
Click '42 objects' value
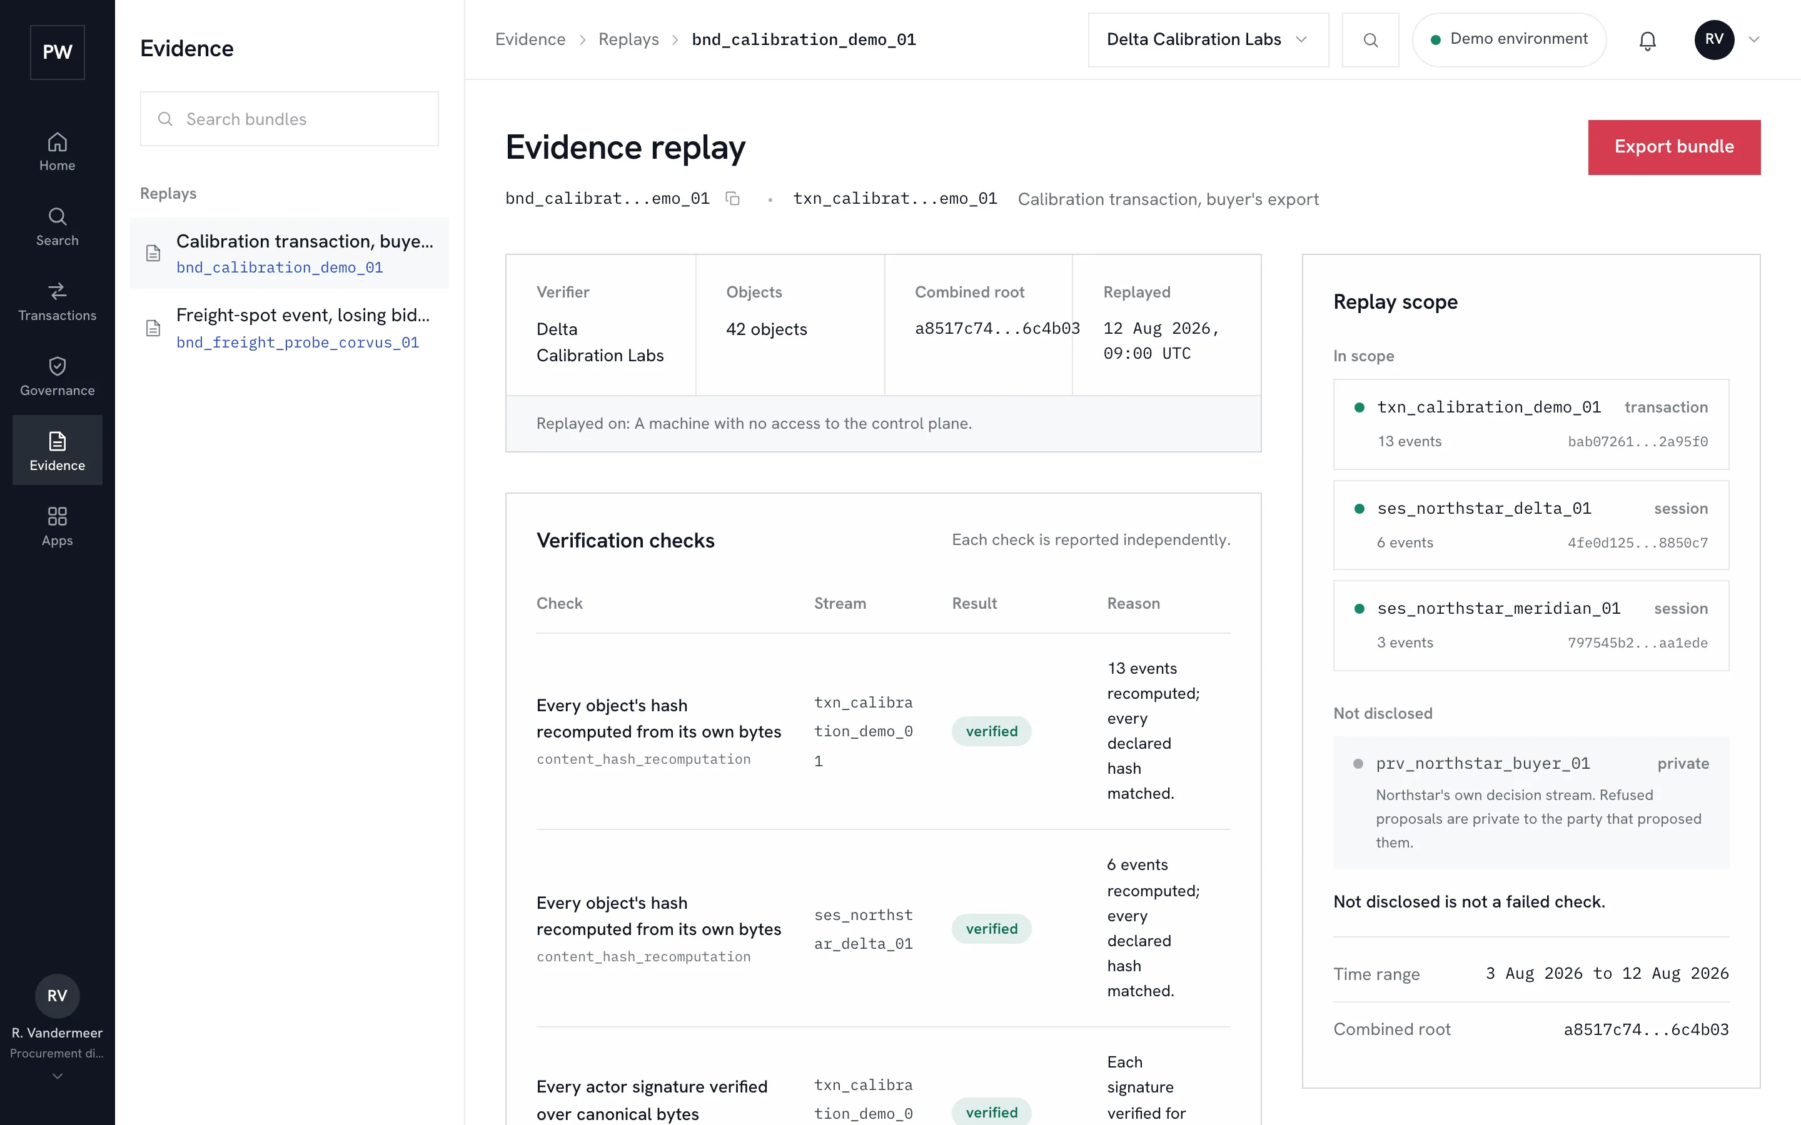[x=766, y=329]
